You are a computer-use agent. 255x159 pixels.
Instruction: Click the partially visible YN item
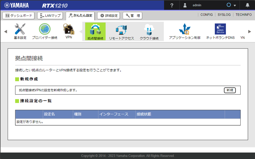click(x=243, y=38)
